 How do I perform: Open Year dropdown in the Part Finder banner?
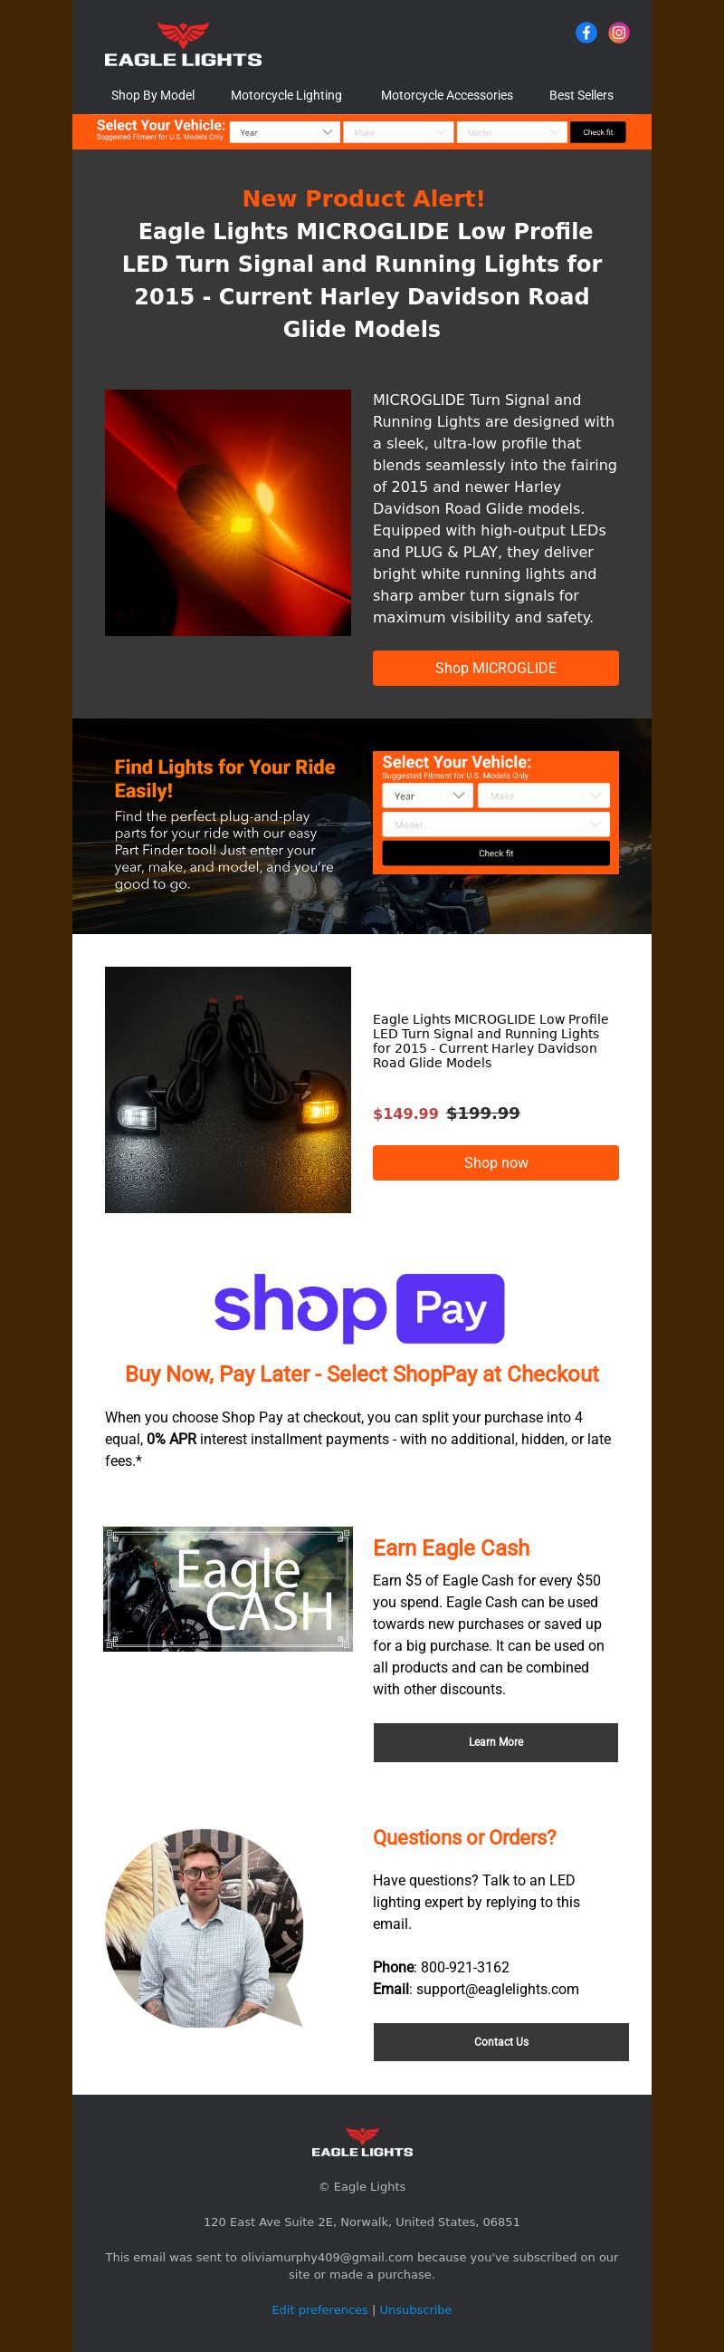428,796
